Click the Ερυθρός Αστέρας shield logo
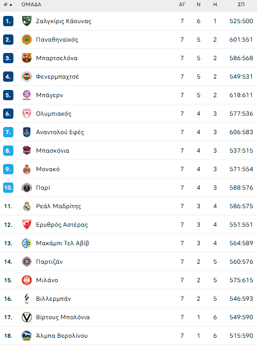The height and width of the screenshot is (347, 257). point(27,225)
